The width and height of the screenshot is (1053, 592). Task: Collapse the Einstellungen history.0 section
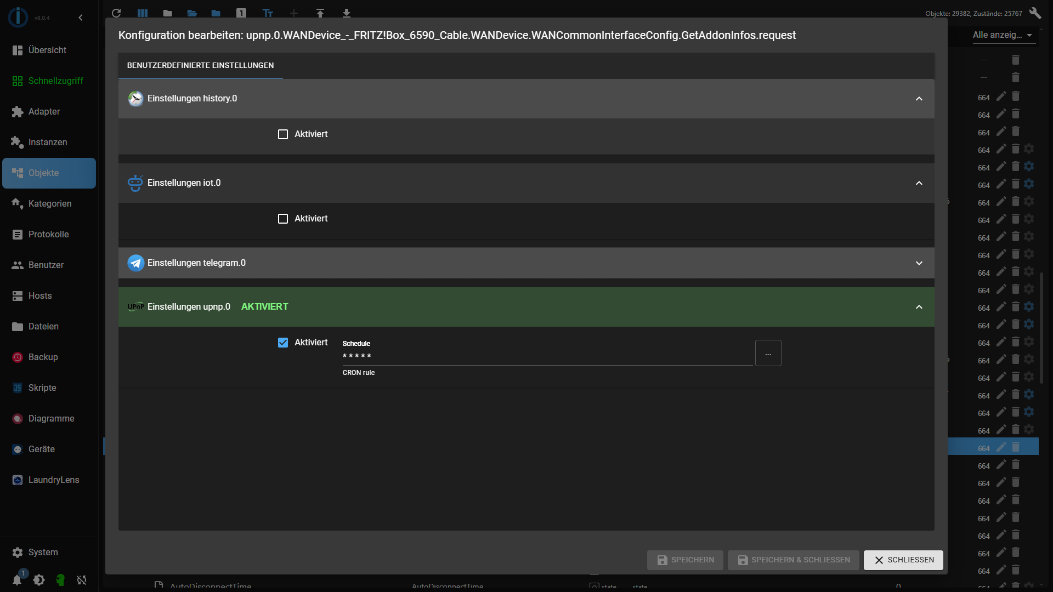[x=919, y=99]
